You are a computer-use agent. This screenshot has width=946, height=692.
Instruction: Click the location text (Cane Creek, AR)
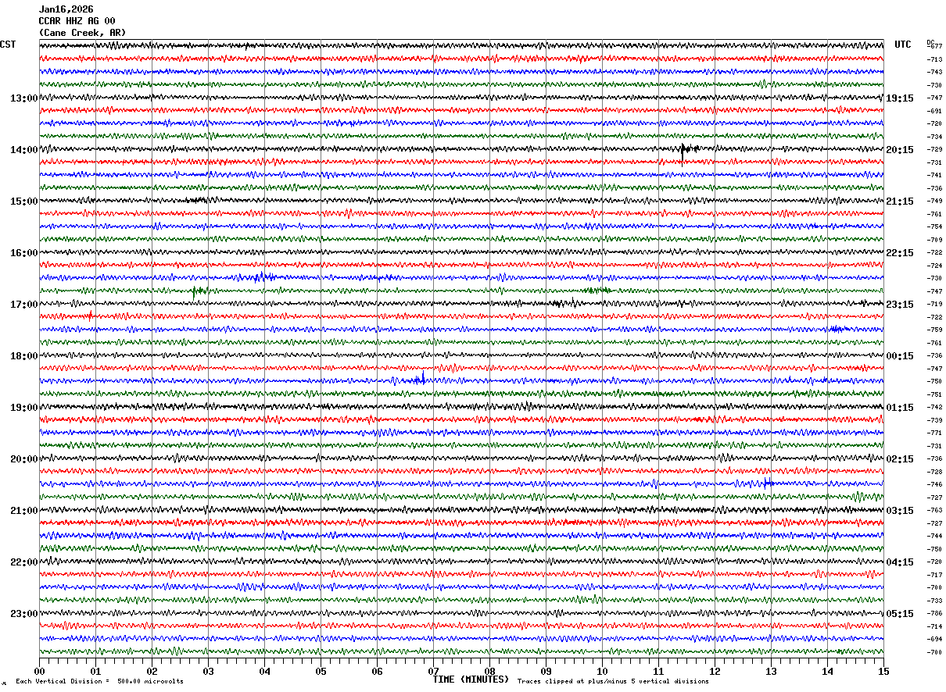coord(82,33)
